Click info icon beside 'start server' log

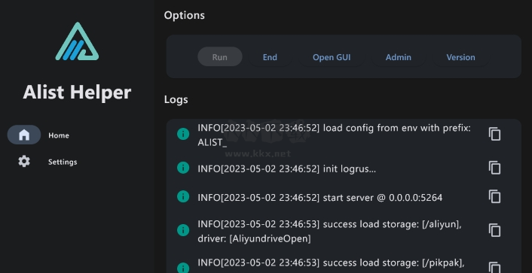[x=183, y=196]
